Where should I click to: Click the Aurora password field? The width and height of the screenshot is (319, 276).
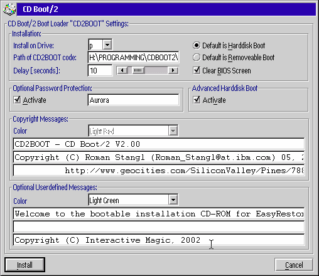coord(133,100)
